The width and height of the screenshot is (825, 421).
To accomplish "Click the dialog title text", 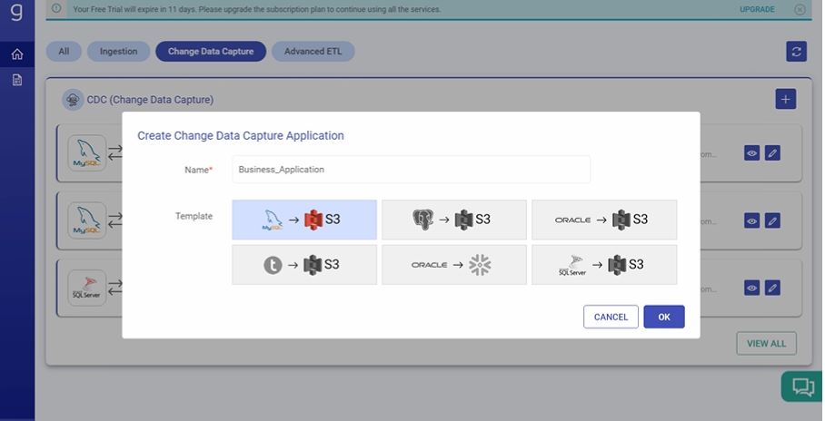I will (241, 135).
